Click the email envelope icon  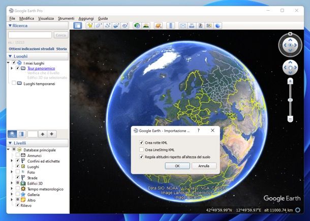click(183, 25)
